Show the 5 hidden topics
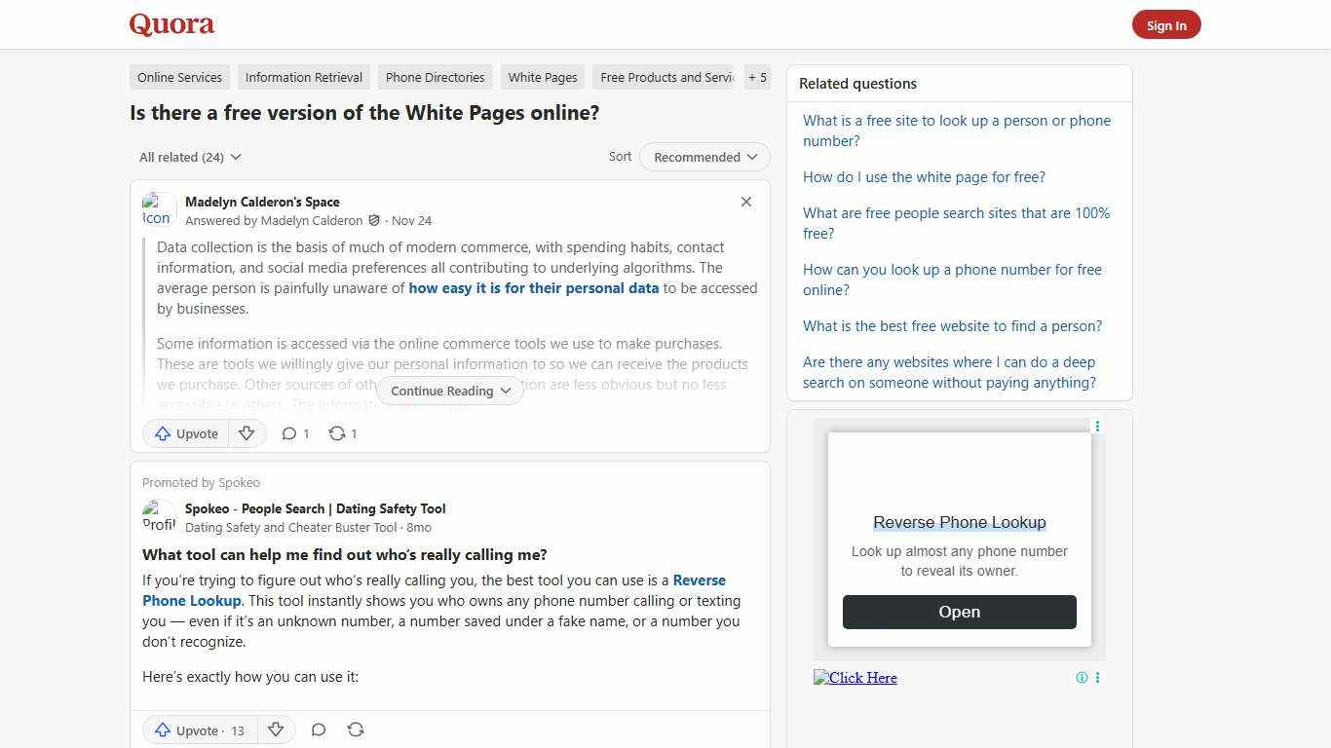The image size is (1331, 748). pyautogui.click(x=757, y=77)
